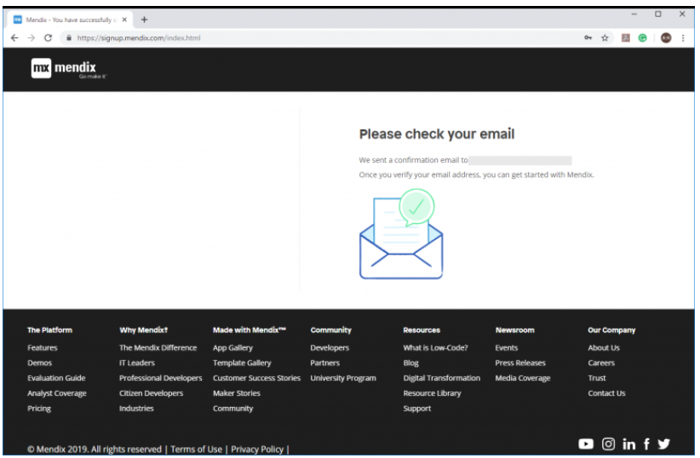Open the Chrome three-dot menu
Viewport: 700px width, 458px height.
683,38
